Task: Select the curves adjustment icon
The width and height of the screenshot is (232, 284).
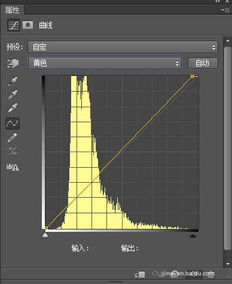Action: (14, 25)
